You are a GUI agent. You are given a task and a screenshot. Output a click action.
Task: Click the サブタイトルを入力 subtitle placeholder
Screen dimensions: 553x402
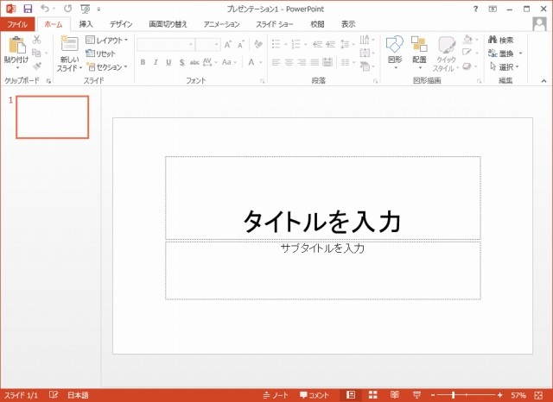(x=322, y=270)
